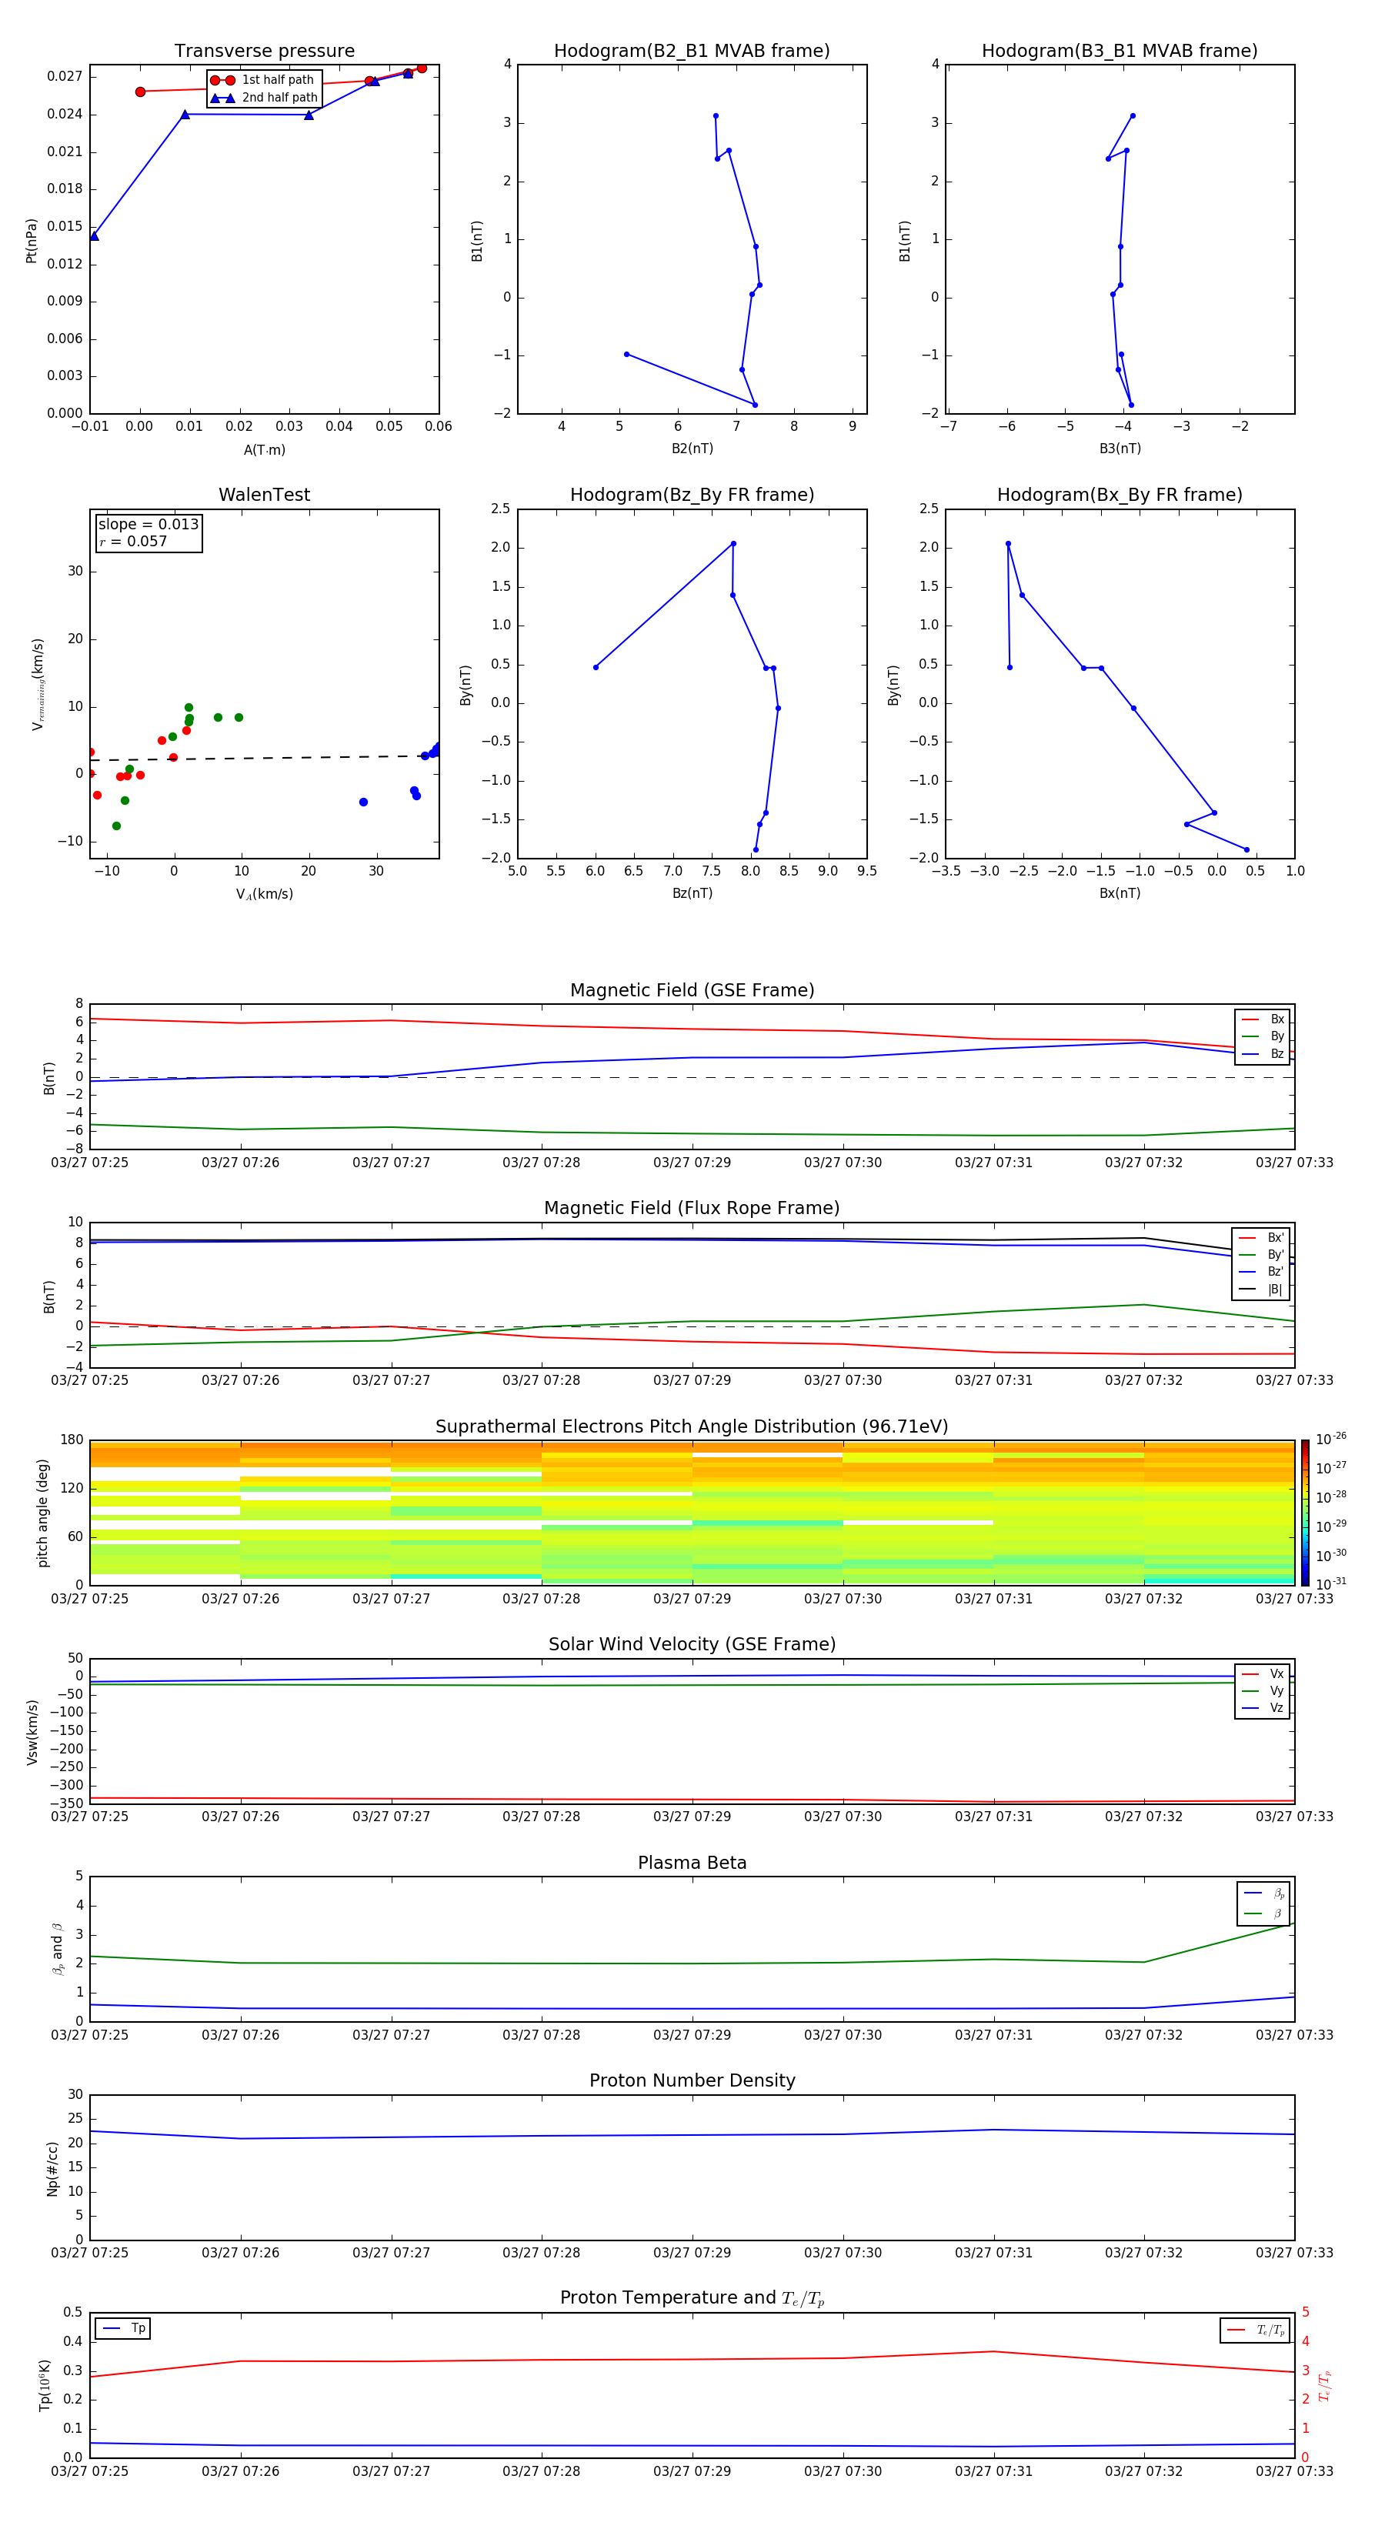The width and height of the screenshot is (1385, 2539).
Task: Click the 10^-31 colorbar tick label
Action: pyautogui.click(x=1331, y=1584)
